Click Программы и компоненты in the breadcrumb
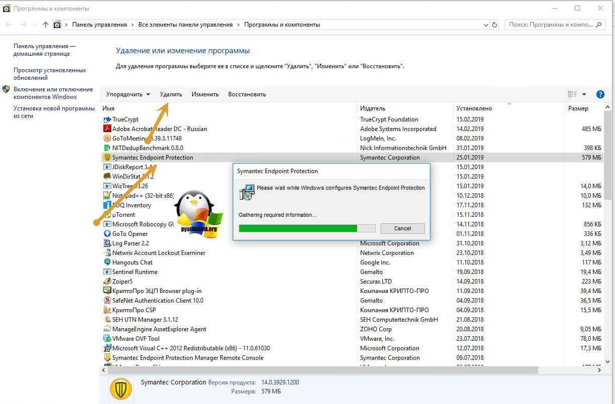The height and width of the screenshot is (404, 615). (282, 25)
